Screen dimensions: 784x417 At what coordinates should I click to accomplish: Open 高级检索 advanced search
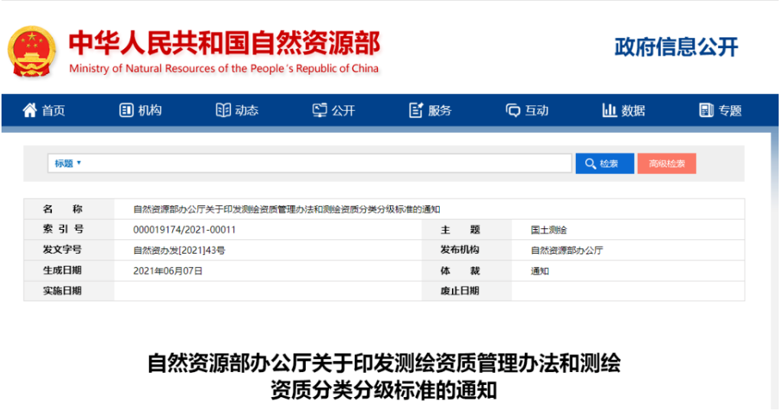666,163
